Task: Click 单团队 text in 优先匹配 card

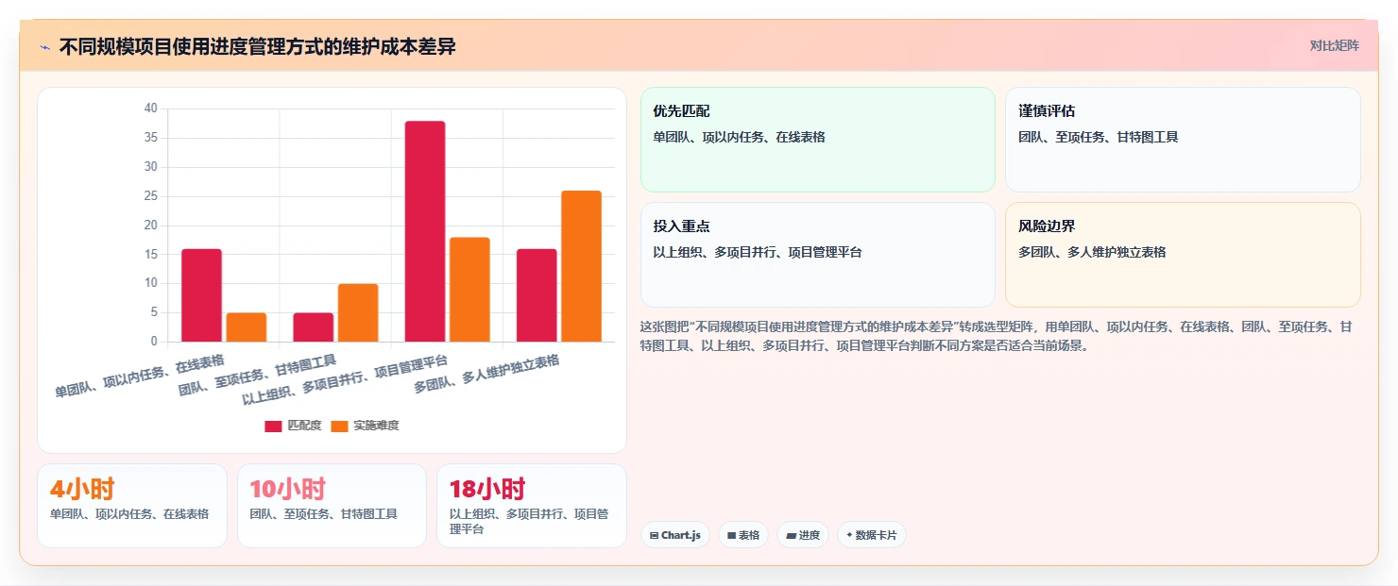Action: [x=671, y=137]
